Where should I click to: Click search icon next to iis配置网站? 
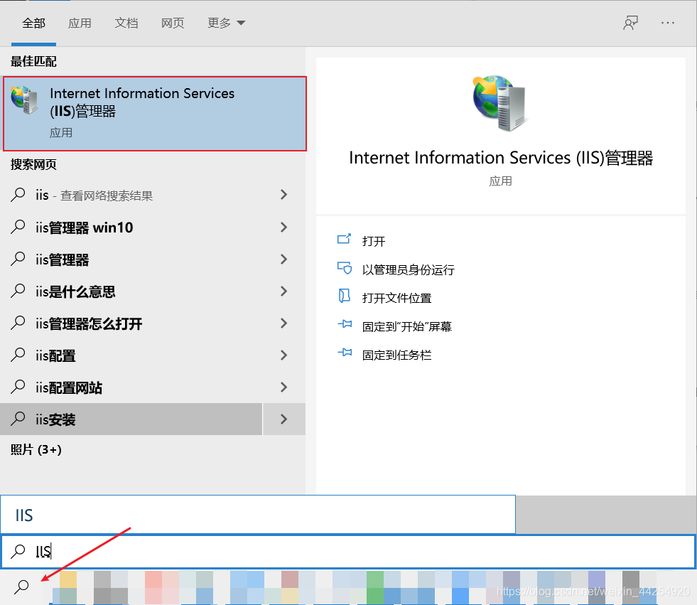tap(18, 387)
